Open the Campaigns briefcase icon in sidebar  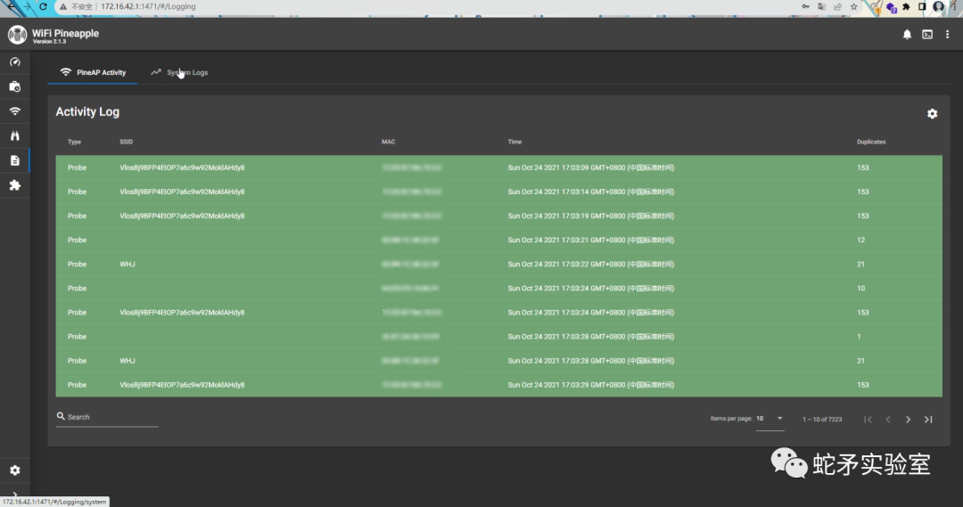click(15, 86)
